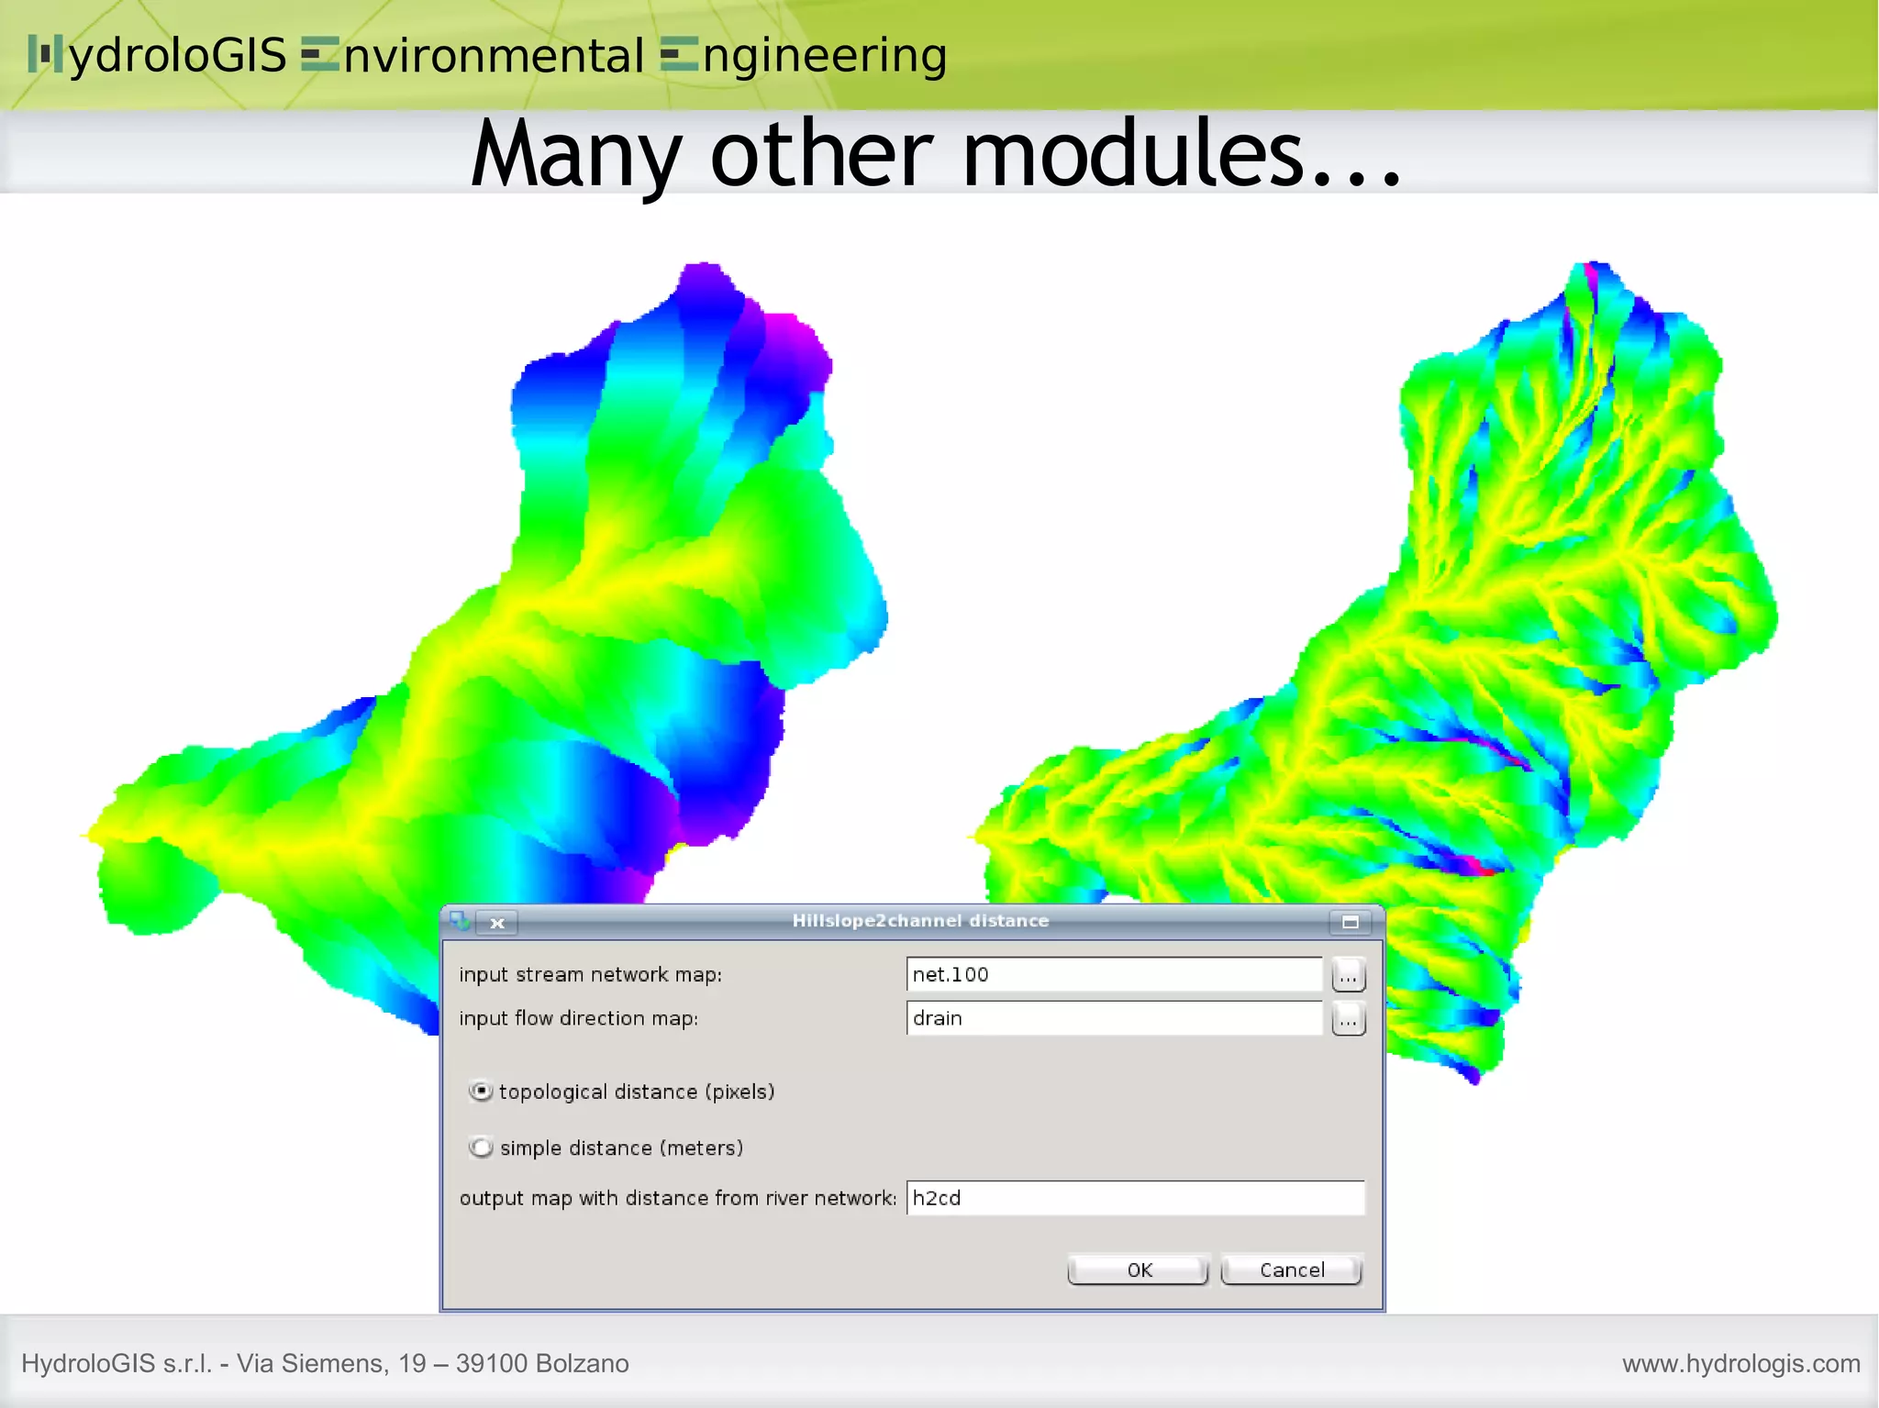Click the 'input stream network map:' label
1879x1408 pixels.
coord(590,975)
